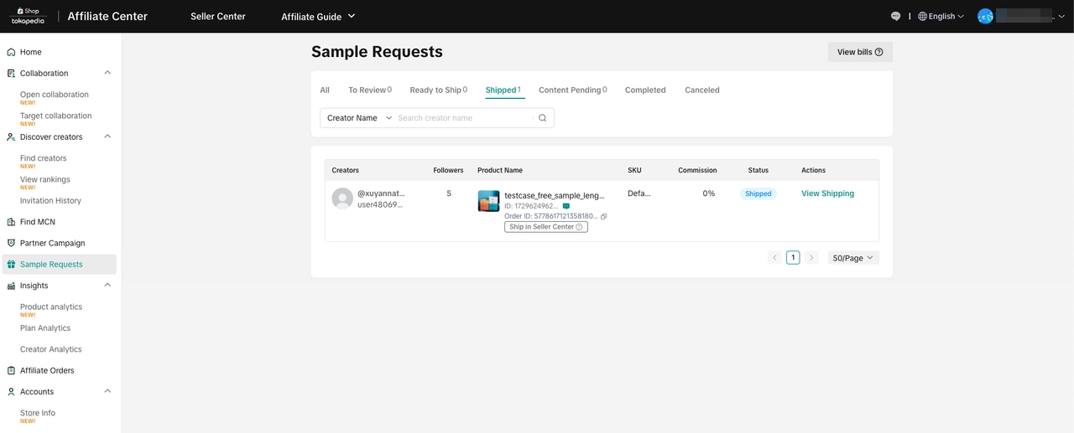Open the 50/Page pagination dropdown
The height and width of the screenshot is (433, 1074).
[852, 258]
